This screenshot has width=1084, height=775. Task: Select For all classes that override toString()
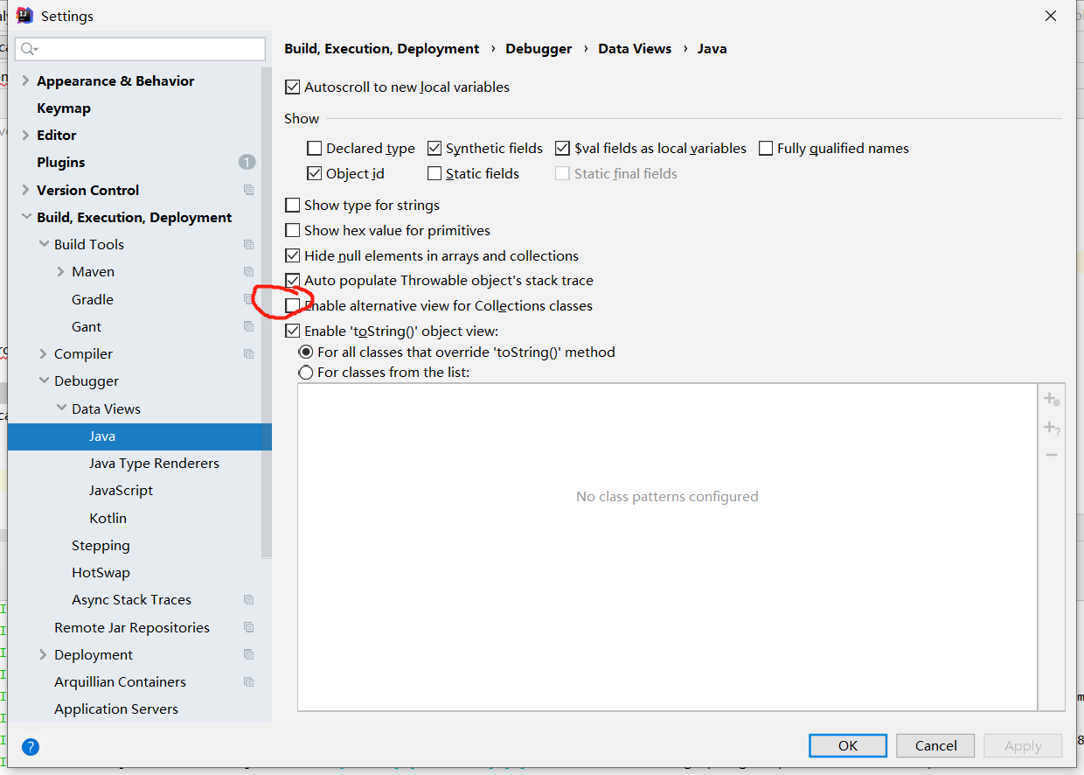click(x=306, y=353)
